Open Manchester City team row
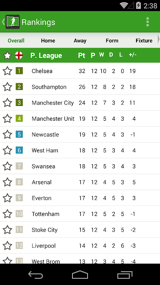 (80, 103)
